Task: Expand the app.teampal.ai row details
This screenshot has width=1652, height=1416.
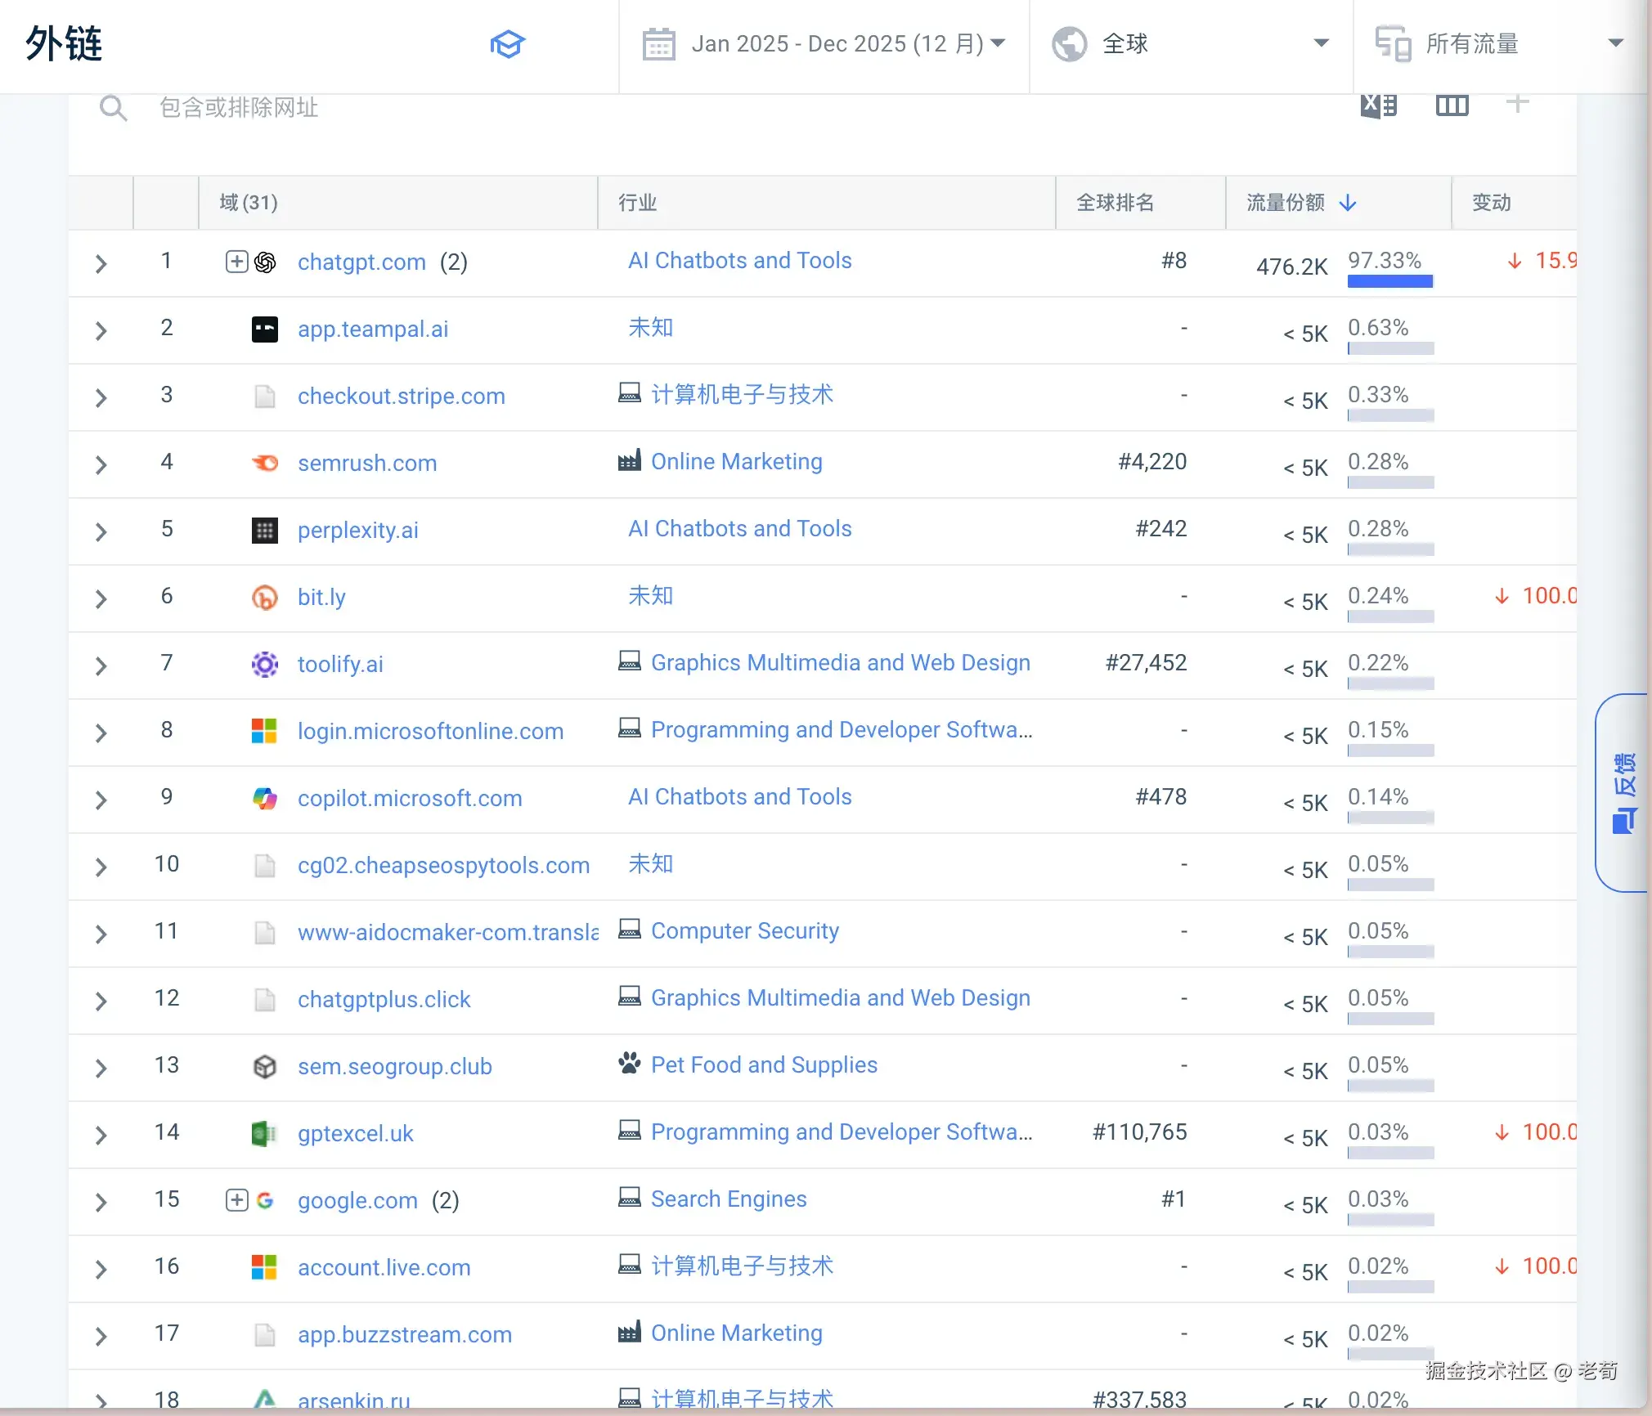Action: pos(101,331)
